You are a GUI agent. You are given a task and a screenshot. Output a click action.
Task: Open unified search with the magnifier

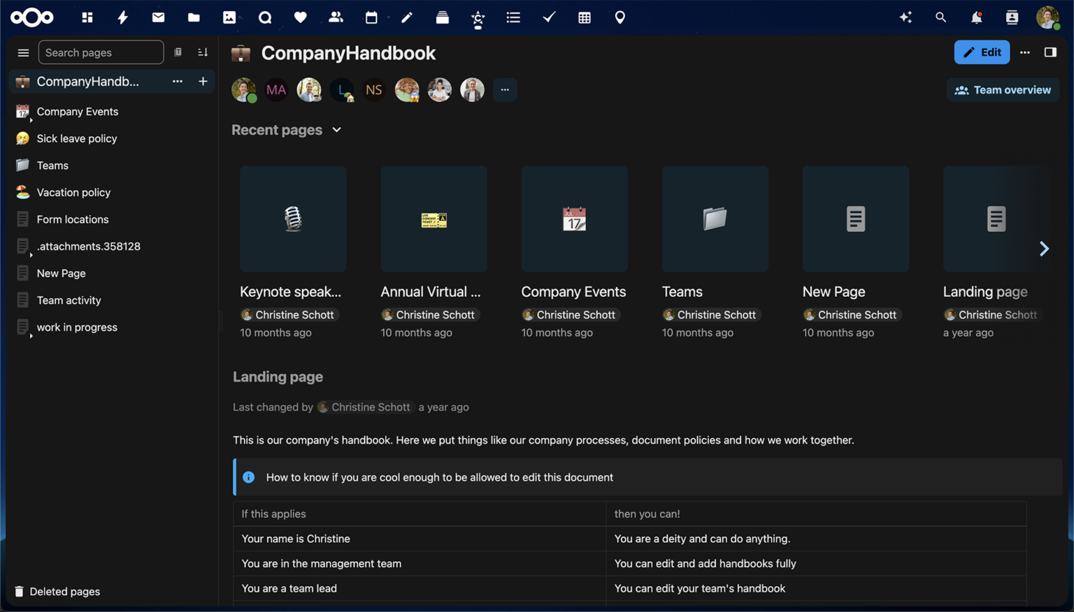[x=941, y=17]
